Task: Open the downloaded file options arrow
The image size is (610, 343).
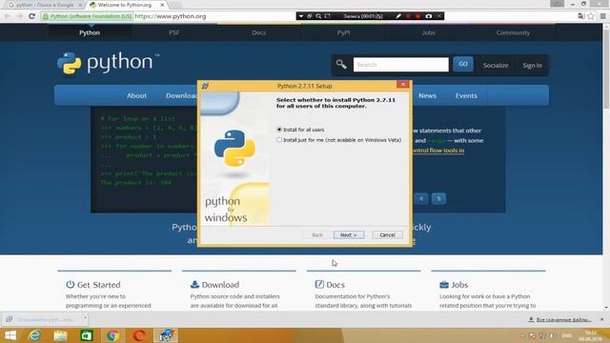Action: 85,318
